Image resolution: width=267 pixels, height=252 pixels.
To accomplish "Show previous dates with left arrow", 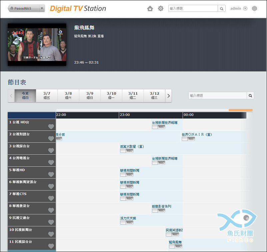I will click(x=11, y=96).
